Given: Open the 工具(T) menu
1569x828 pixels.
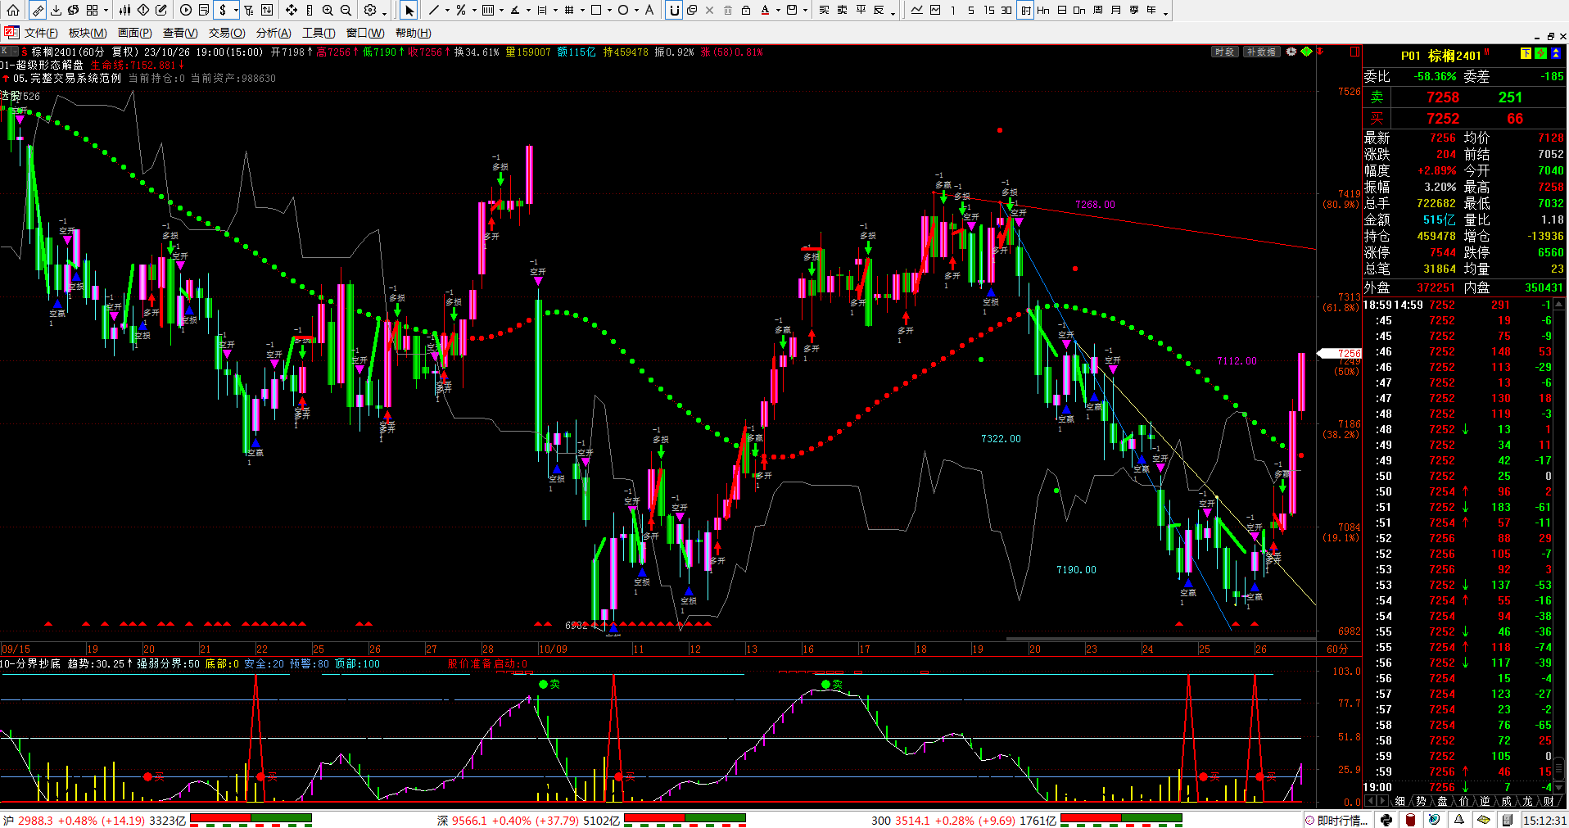Looking at the screenshot, I should 319,33.
